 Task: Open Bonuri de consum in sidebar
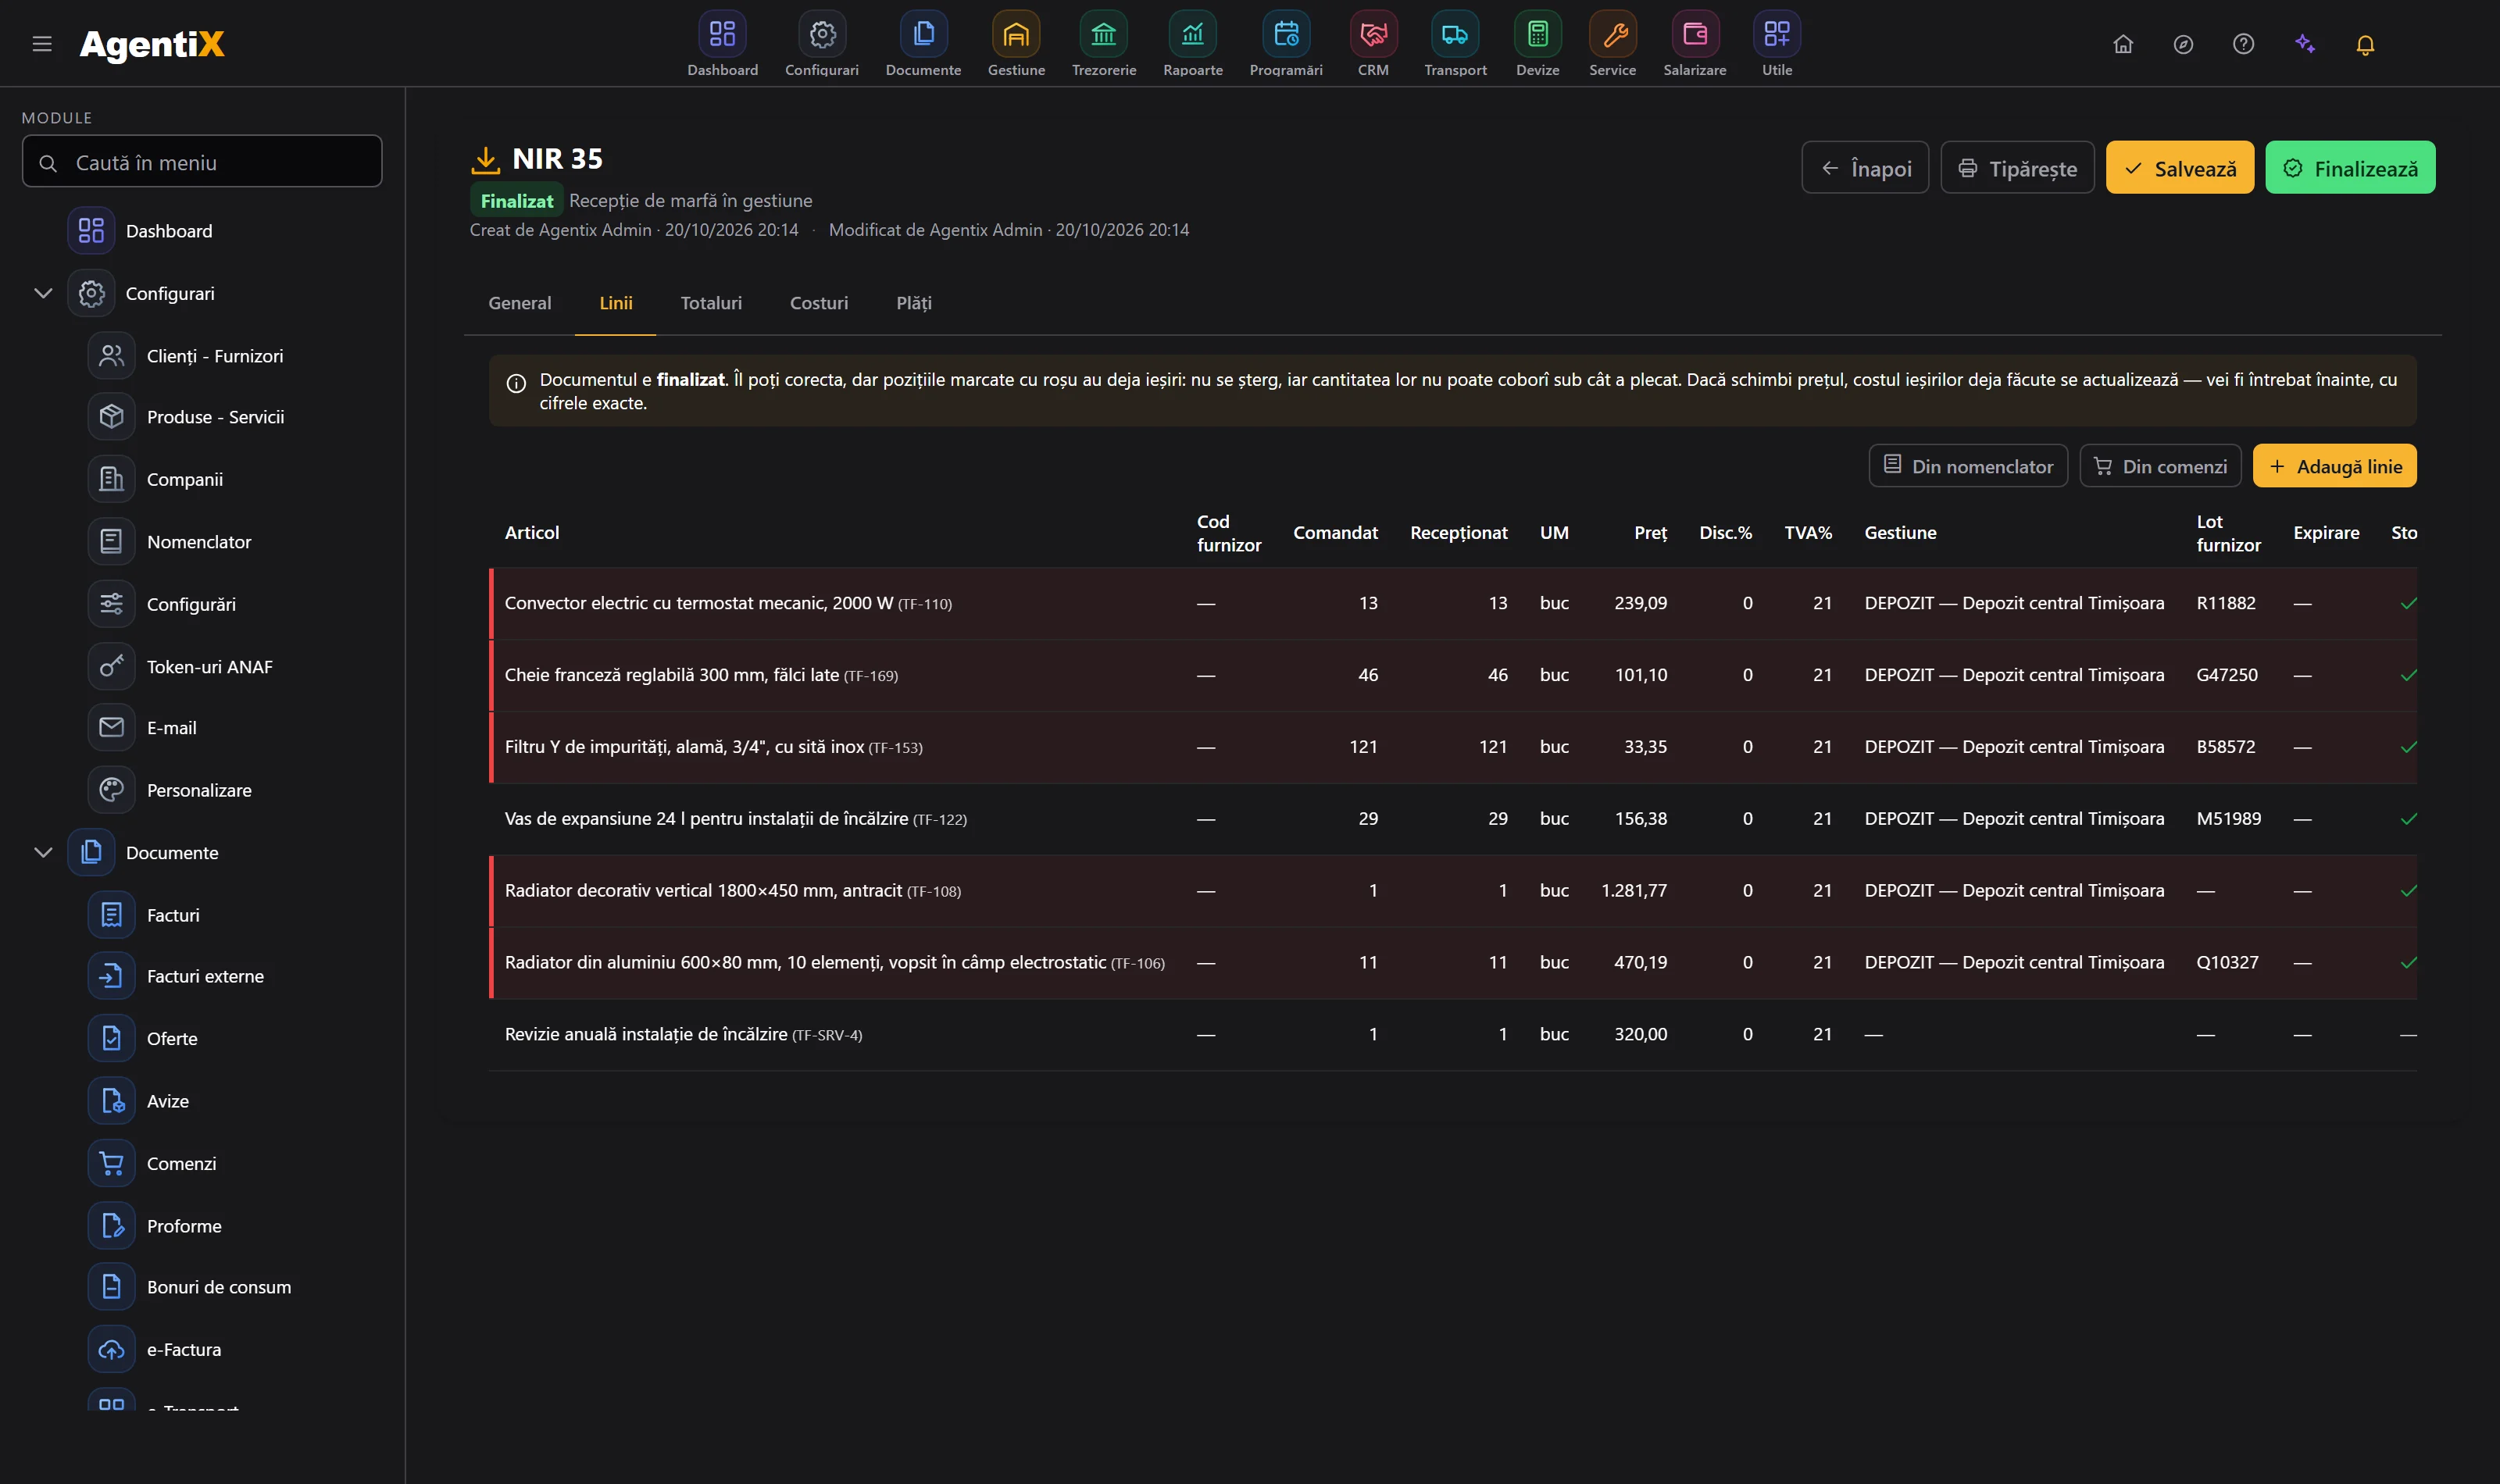coord(218,1287)
